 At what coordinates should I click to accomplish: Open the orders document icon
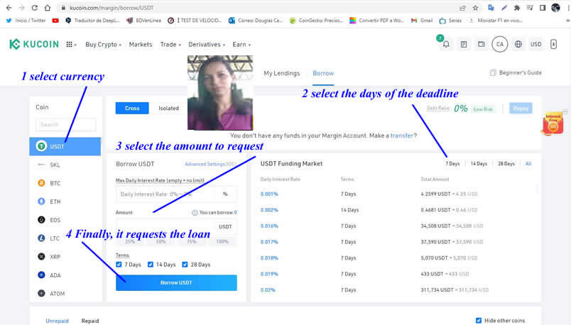point(464,45)
